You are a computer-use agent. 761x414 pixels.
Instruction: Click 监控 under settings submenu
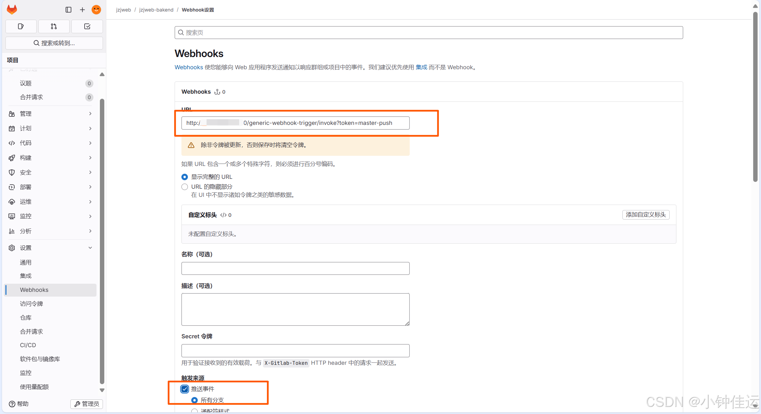pyautogui.click(x=51, y=373)
